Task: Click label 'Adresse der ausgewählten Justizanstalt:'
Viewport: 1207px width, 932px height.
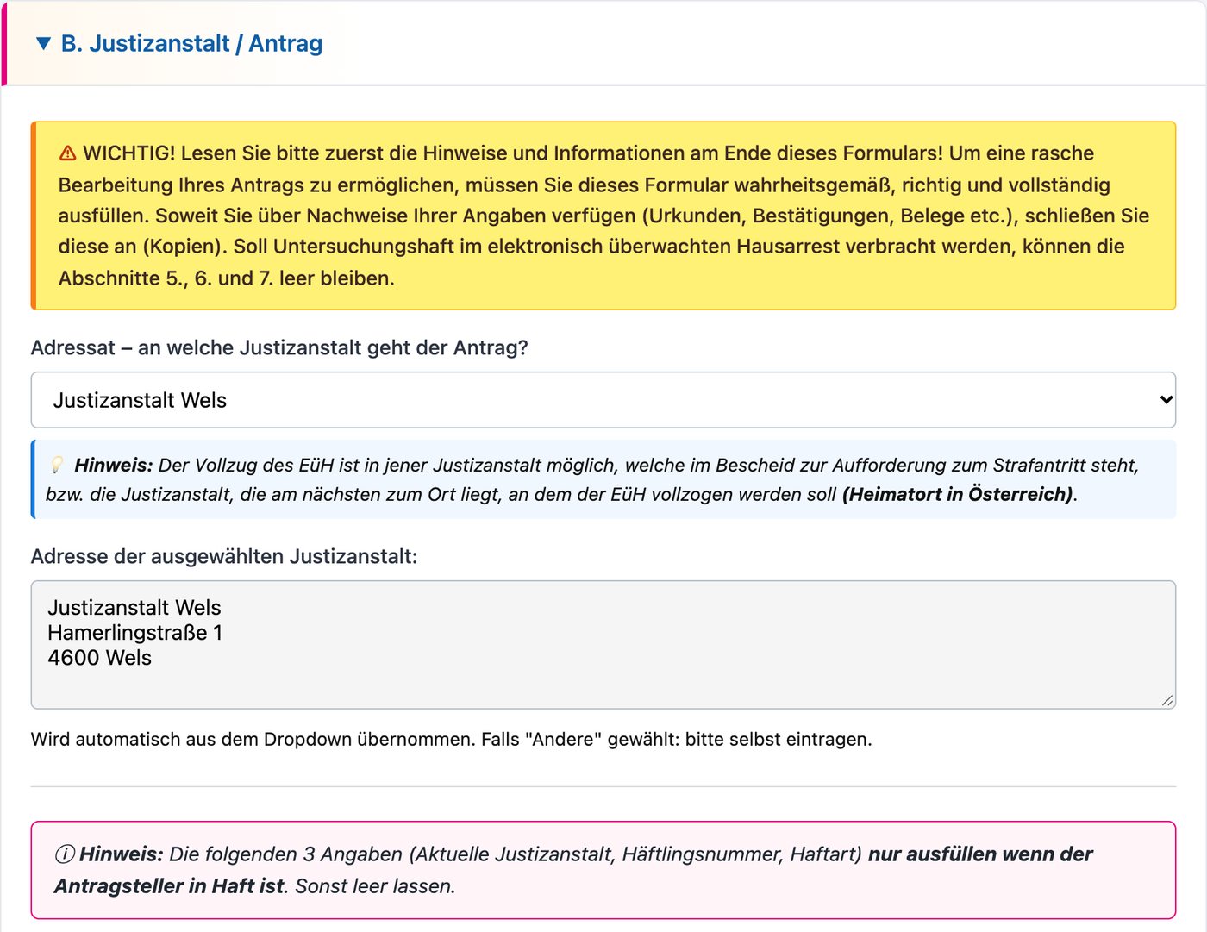Action: (x=224, y=556)
